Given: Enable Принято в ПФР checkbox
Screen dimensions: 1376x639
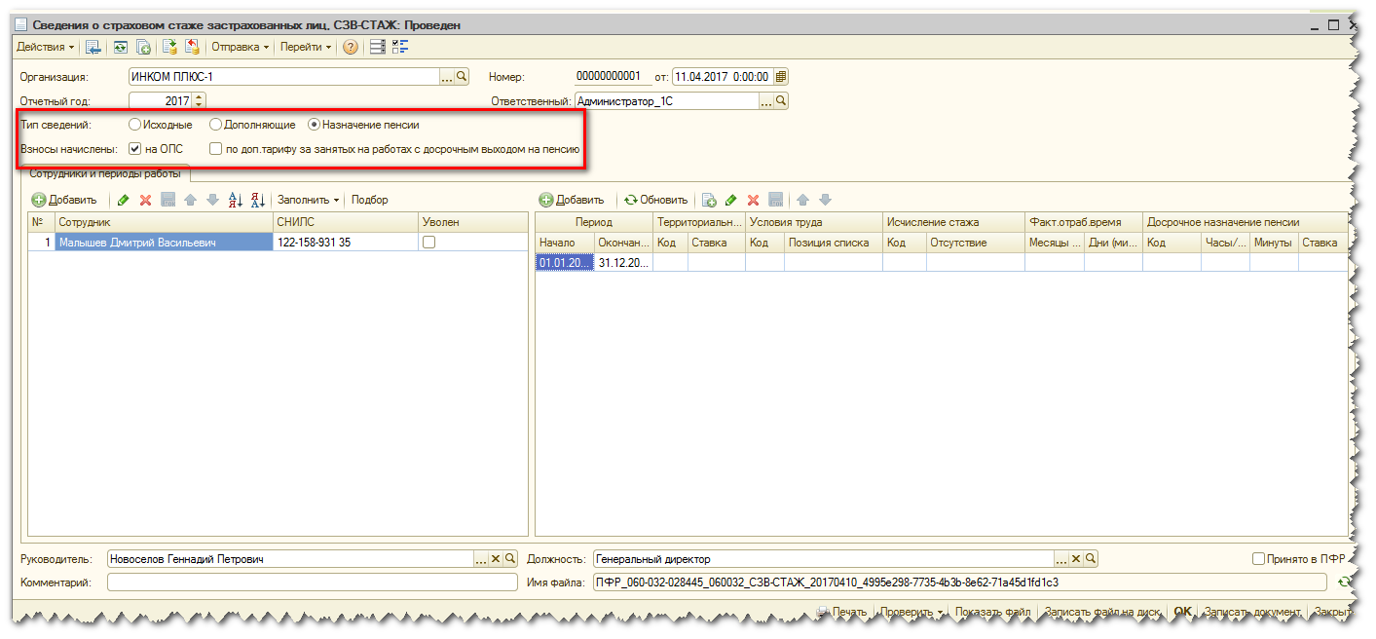Looking at the screenshot, I should point(1259,559).
